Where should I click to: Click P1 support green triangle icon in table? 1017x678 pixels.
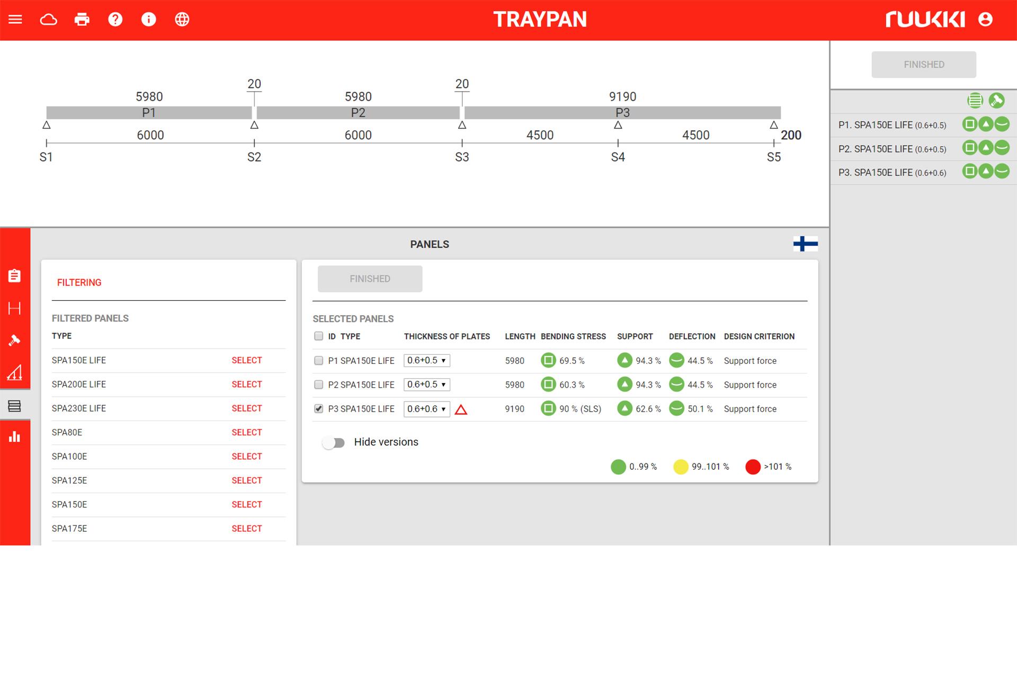[625, 361]
